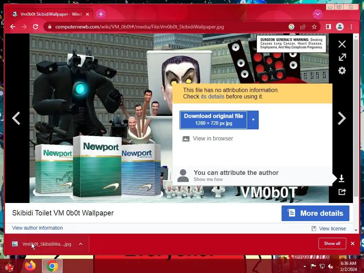The width and height of the screenshot is (364, 273).
Task: Toggle the browser side panel icon
Action: pyautogui.click(x=328, y=27)
